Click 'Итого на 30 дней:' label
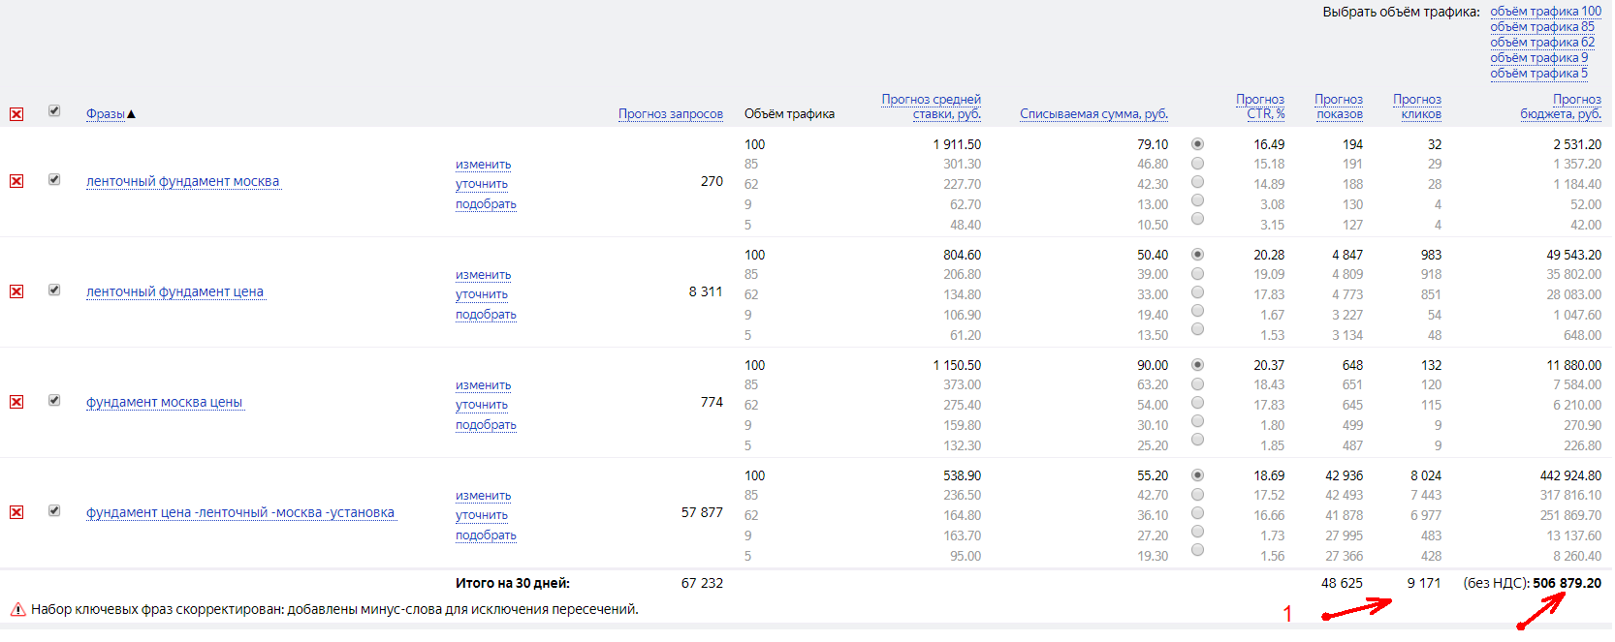Screen dimensions: 1615x642 (513, 583)
